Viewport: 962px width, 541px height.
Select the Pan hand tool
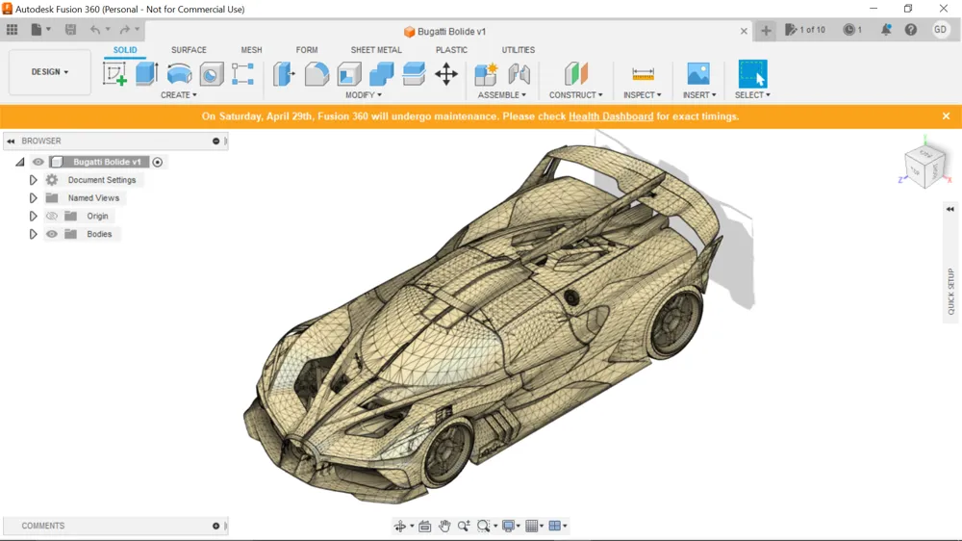444,527
